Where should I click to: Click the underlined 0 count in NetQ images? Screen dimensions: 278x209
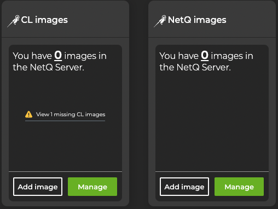click(205, 56)
